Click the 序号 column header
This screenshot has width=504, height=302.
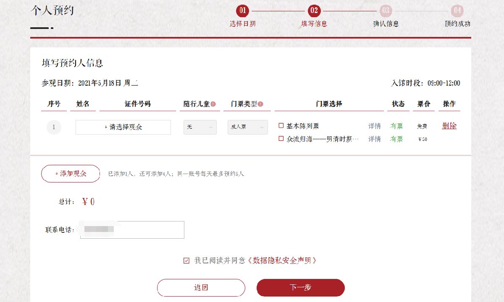coord(54,104)
